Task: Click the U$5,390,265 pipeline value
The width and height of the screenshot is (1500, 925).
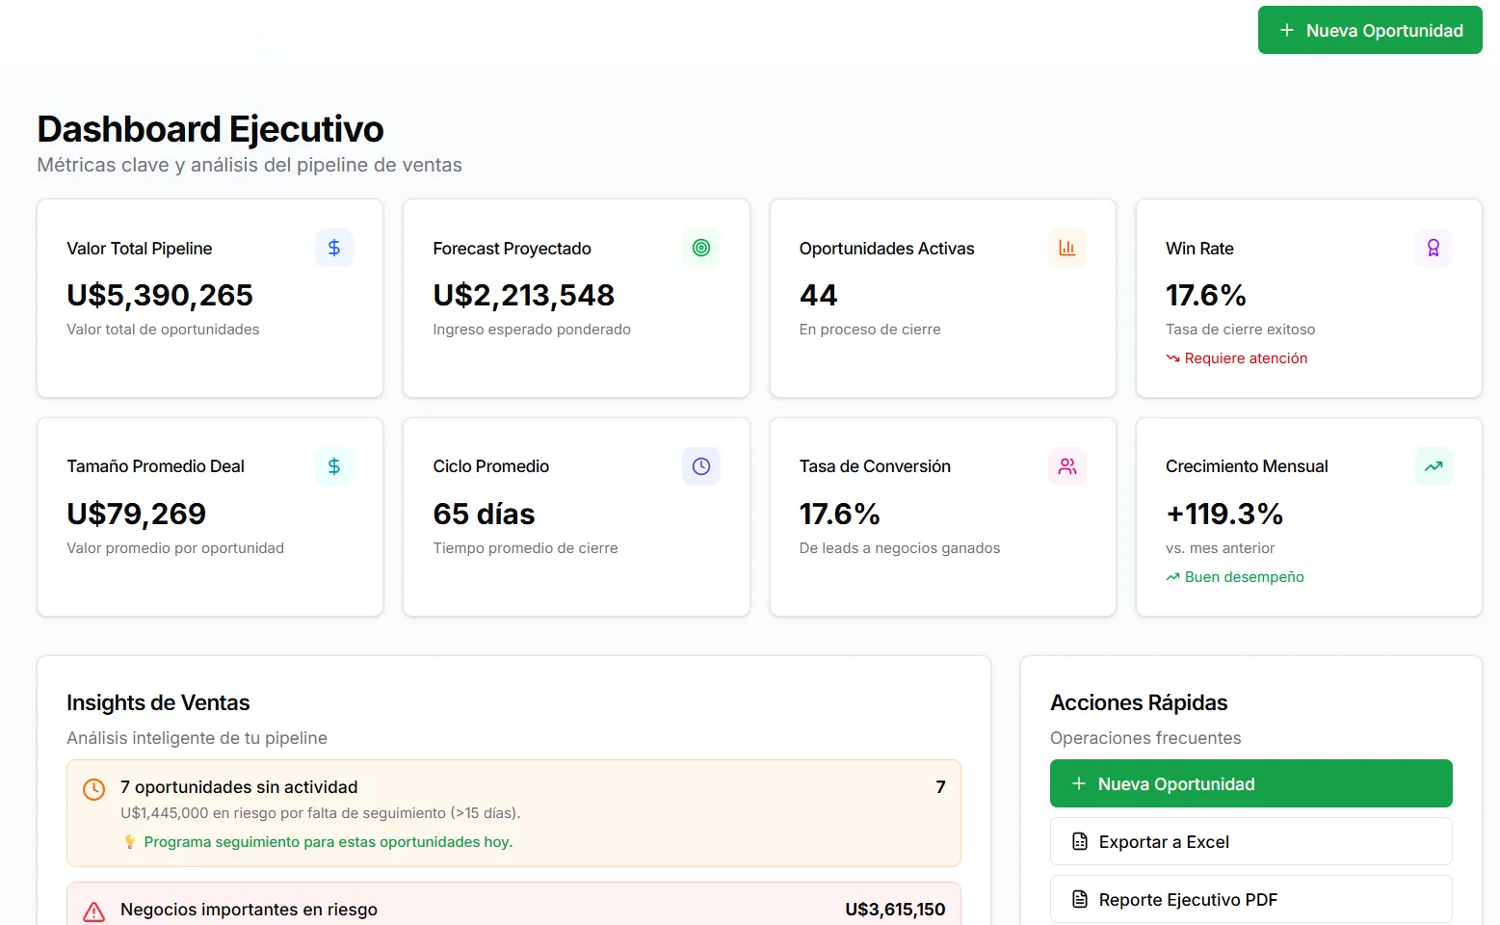Action: click(x=160, y=295)
